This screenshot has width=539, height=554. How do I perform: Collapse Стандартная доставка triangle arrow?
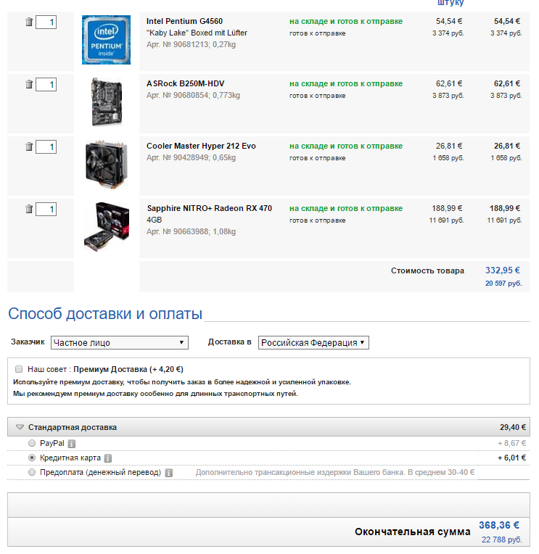point(20,428)
